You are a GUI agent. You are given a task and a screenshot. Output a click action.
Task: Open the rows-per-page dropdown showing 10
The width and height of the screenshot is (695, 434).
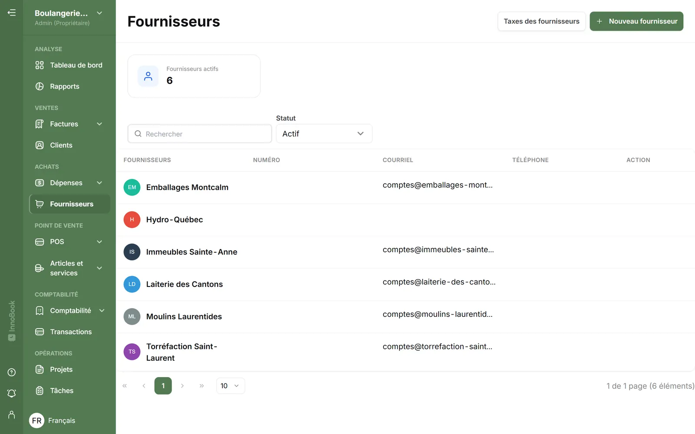pos(231,386)
